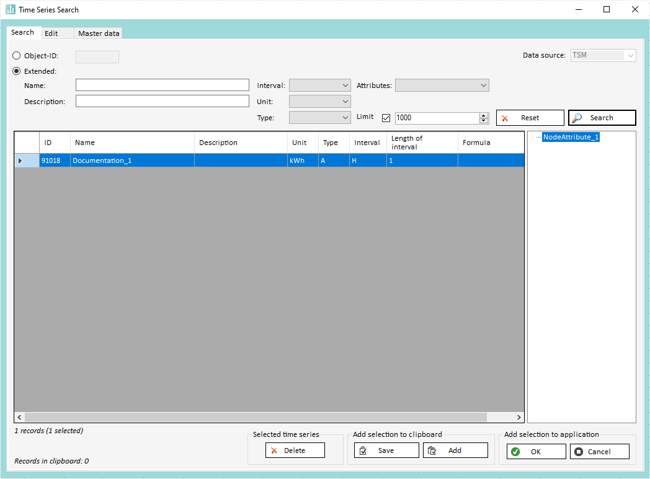Click the red X Reset icon

[505, 118]
